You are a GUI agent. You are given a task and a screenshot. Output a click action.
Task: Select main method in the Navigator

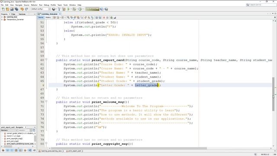(x=13, y=136)
